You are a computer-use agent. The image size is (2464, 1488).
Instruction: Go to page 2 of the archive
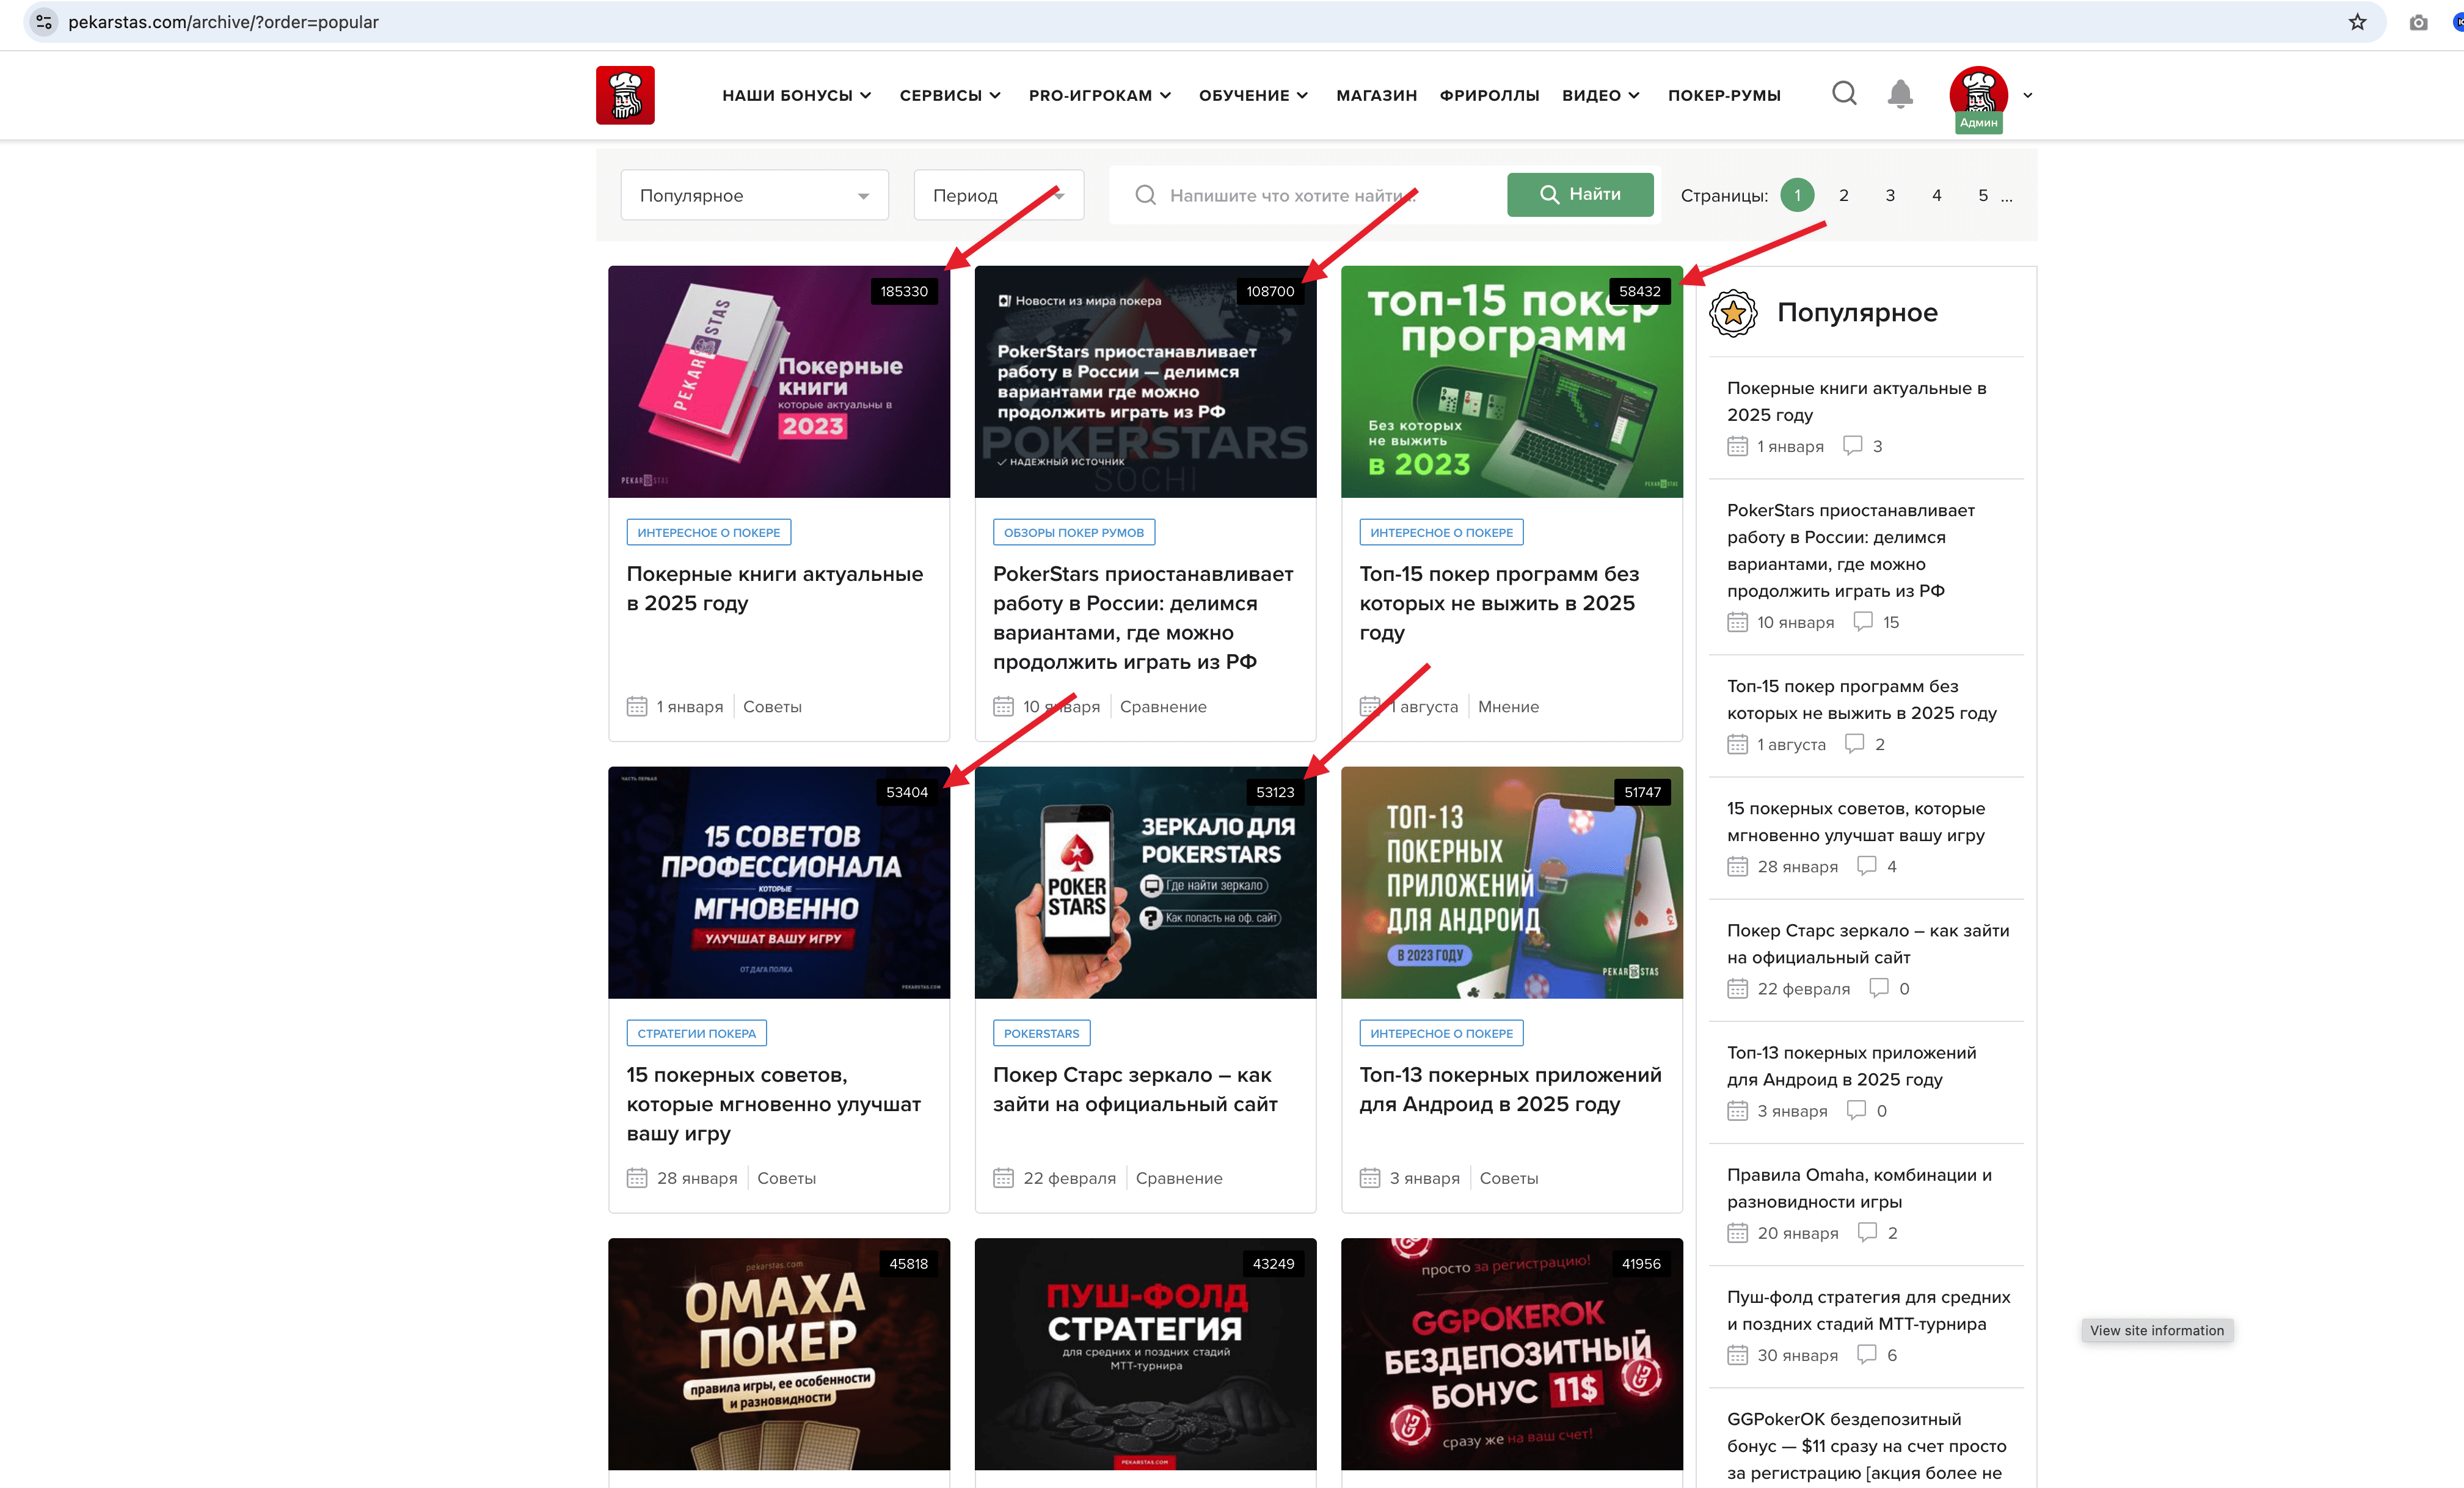[1843, 195]
